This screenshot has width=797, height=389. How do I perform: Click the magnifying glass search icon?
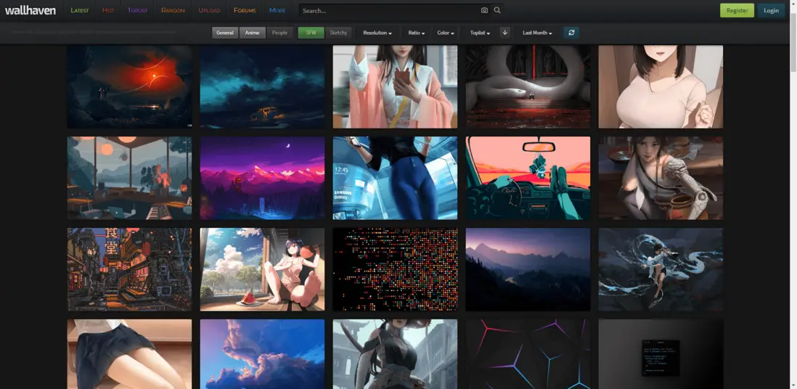pyautogui.click(x=497, y=11)
